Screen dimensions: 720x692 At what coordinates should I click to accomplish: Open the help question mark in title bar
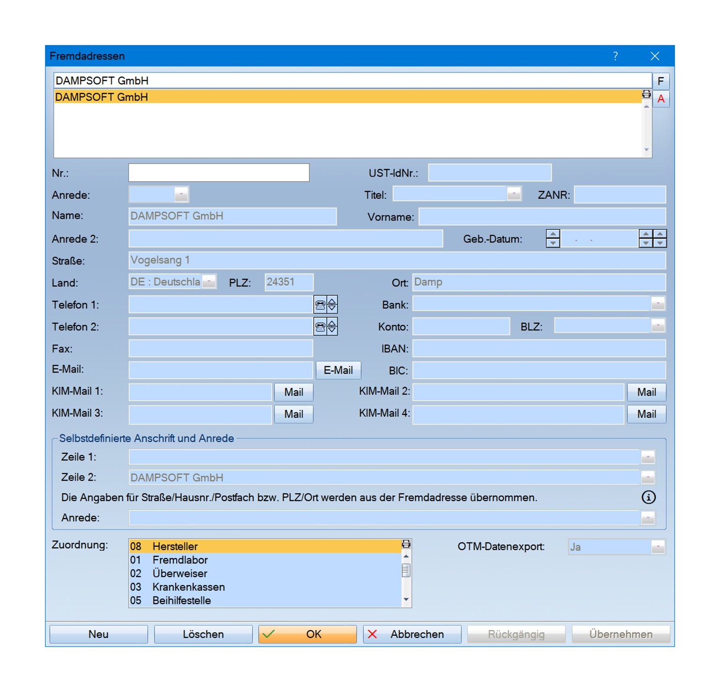click(615, 56)
